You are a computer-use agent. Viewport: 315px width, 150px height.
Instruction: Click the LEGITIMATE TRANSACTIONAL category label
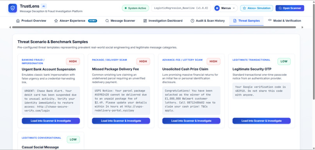click(x=251, y=60)
